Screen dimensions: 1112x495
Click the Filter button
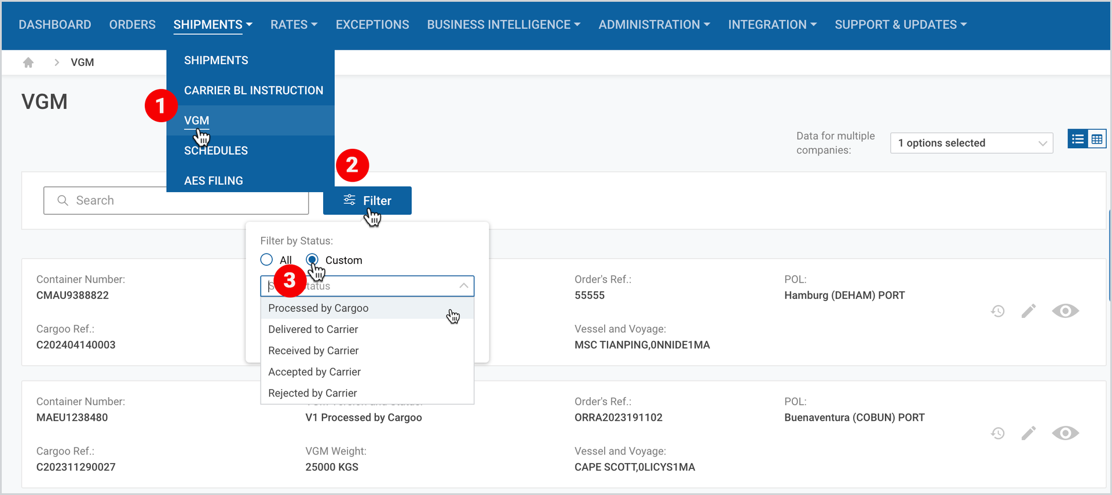point(367,200)
